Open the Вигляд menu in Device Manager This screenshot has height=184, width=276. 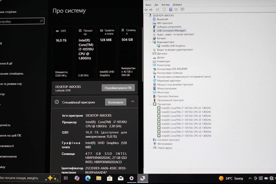coord(165,5)
